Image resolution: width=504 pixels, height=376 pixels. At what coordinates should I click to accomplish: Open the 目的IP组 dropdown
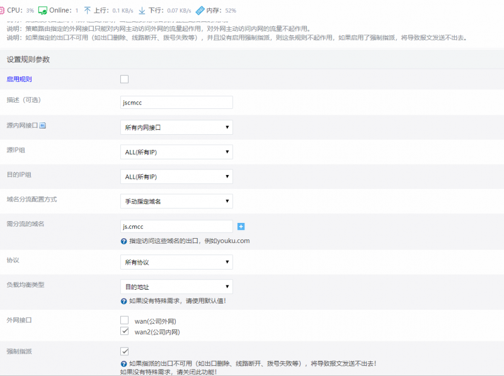coord(176,176)
